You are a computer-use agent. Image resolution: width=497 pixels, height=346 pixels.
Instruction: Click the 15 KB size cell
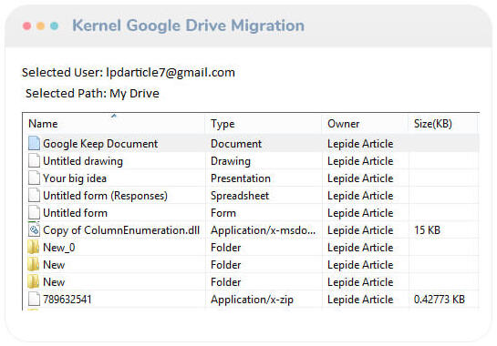[x=427, y=230]
